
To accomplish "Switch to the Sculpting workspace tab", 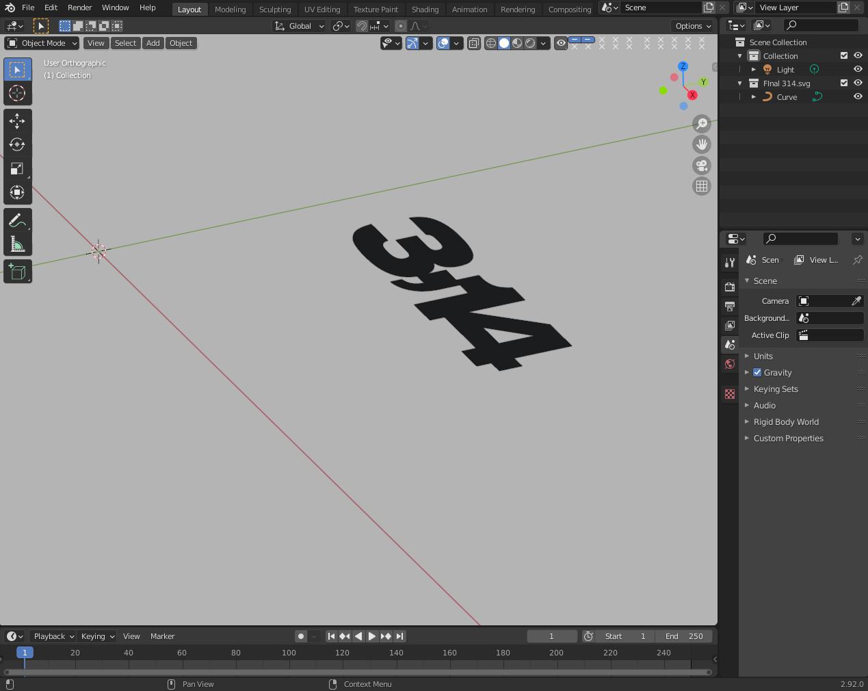I will 274,10.
